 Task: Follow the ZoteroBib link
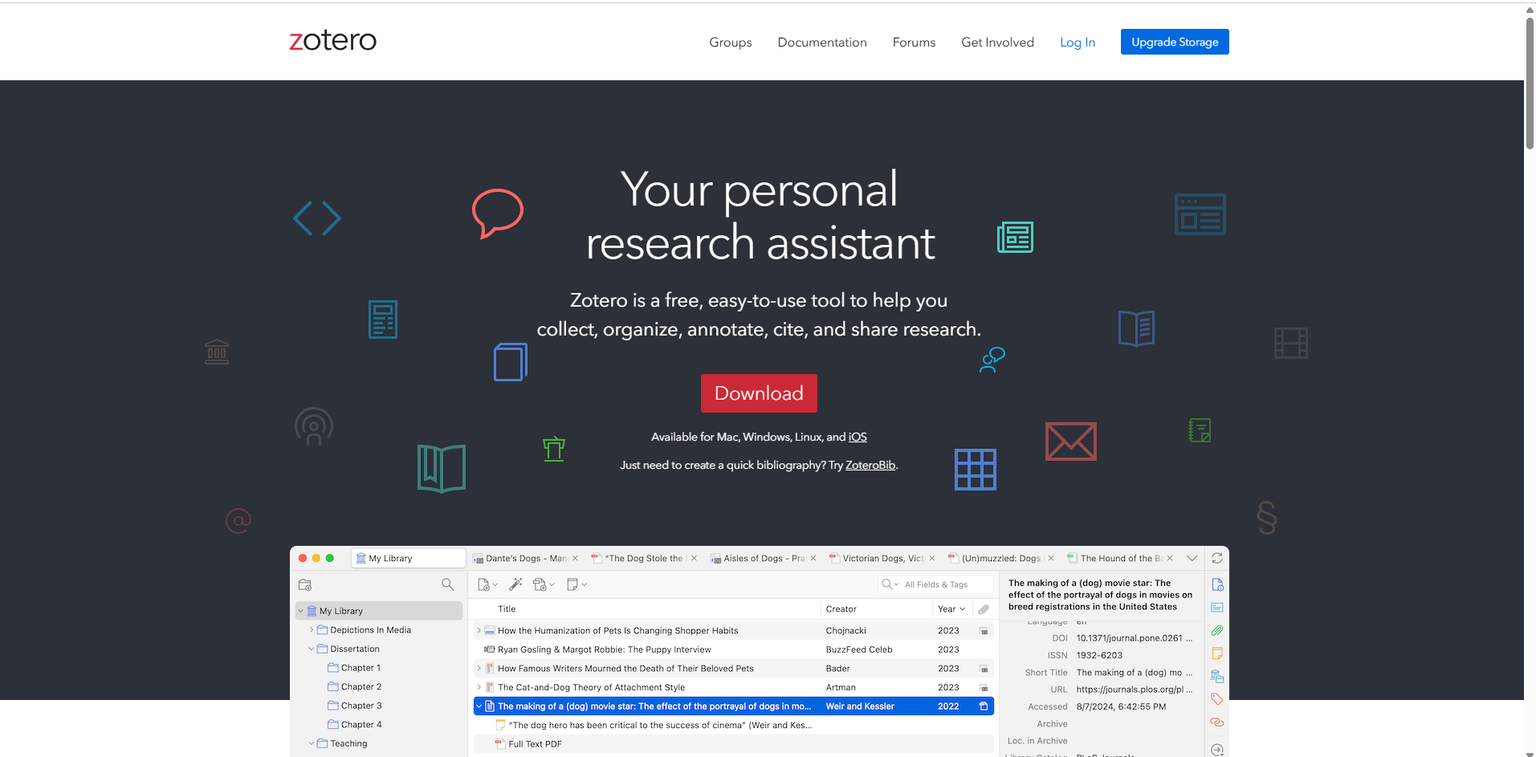(870, 466)
